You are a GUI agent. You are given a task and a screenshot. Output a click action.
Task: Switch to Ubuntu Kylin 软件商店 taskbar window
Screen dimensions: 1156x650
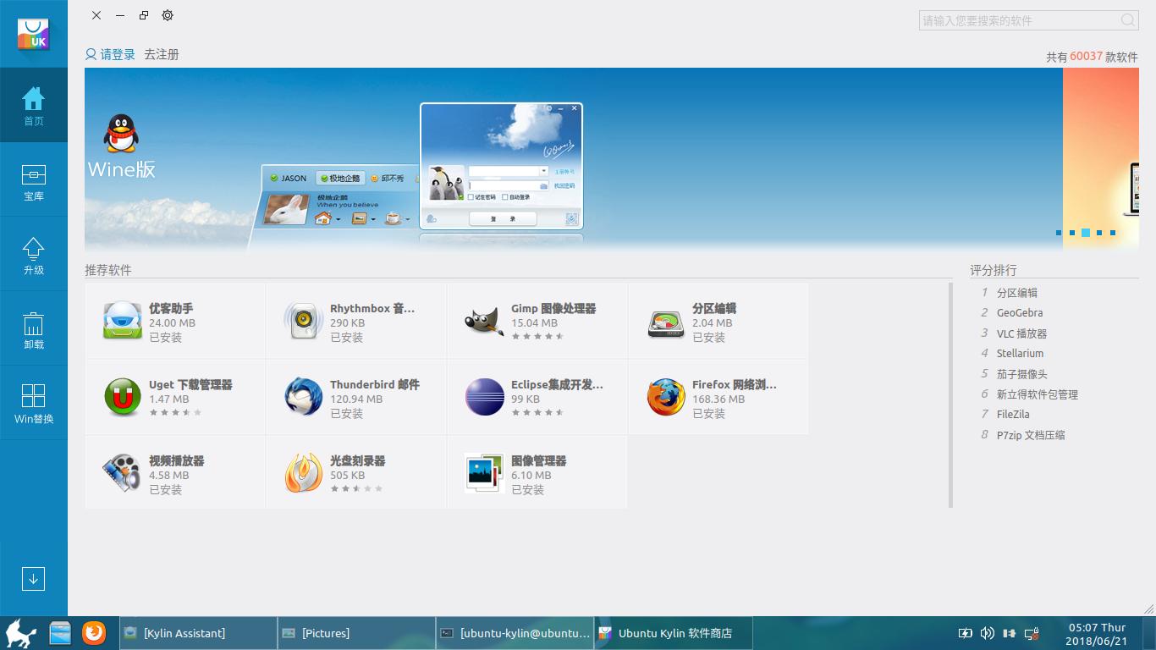pyautogui.click(x=673, y=633)
